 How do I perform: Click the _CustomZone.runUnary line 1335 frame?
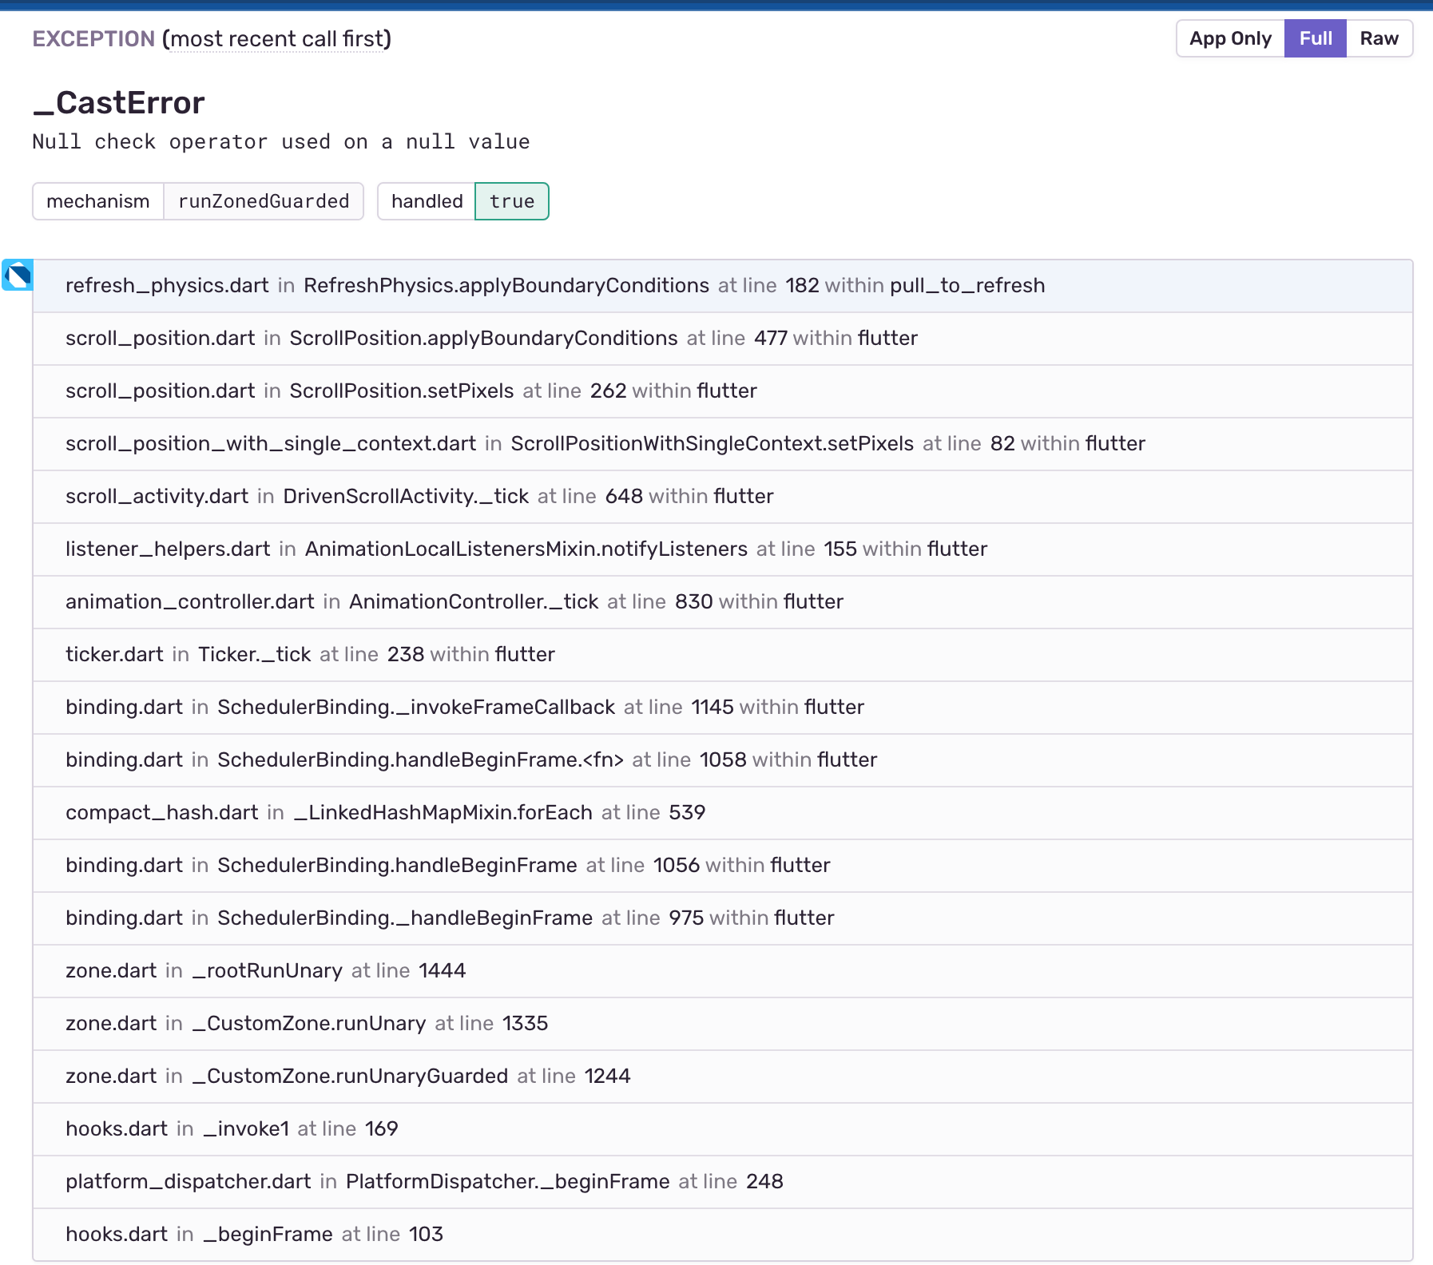click(722, 1024)
